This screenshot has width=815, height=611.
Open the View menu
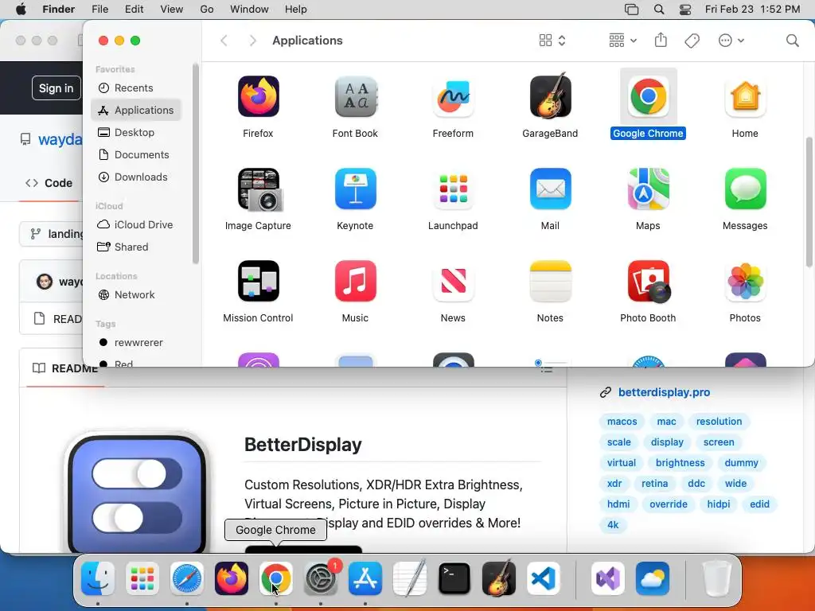tap(172, 10)
